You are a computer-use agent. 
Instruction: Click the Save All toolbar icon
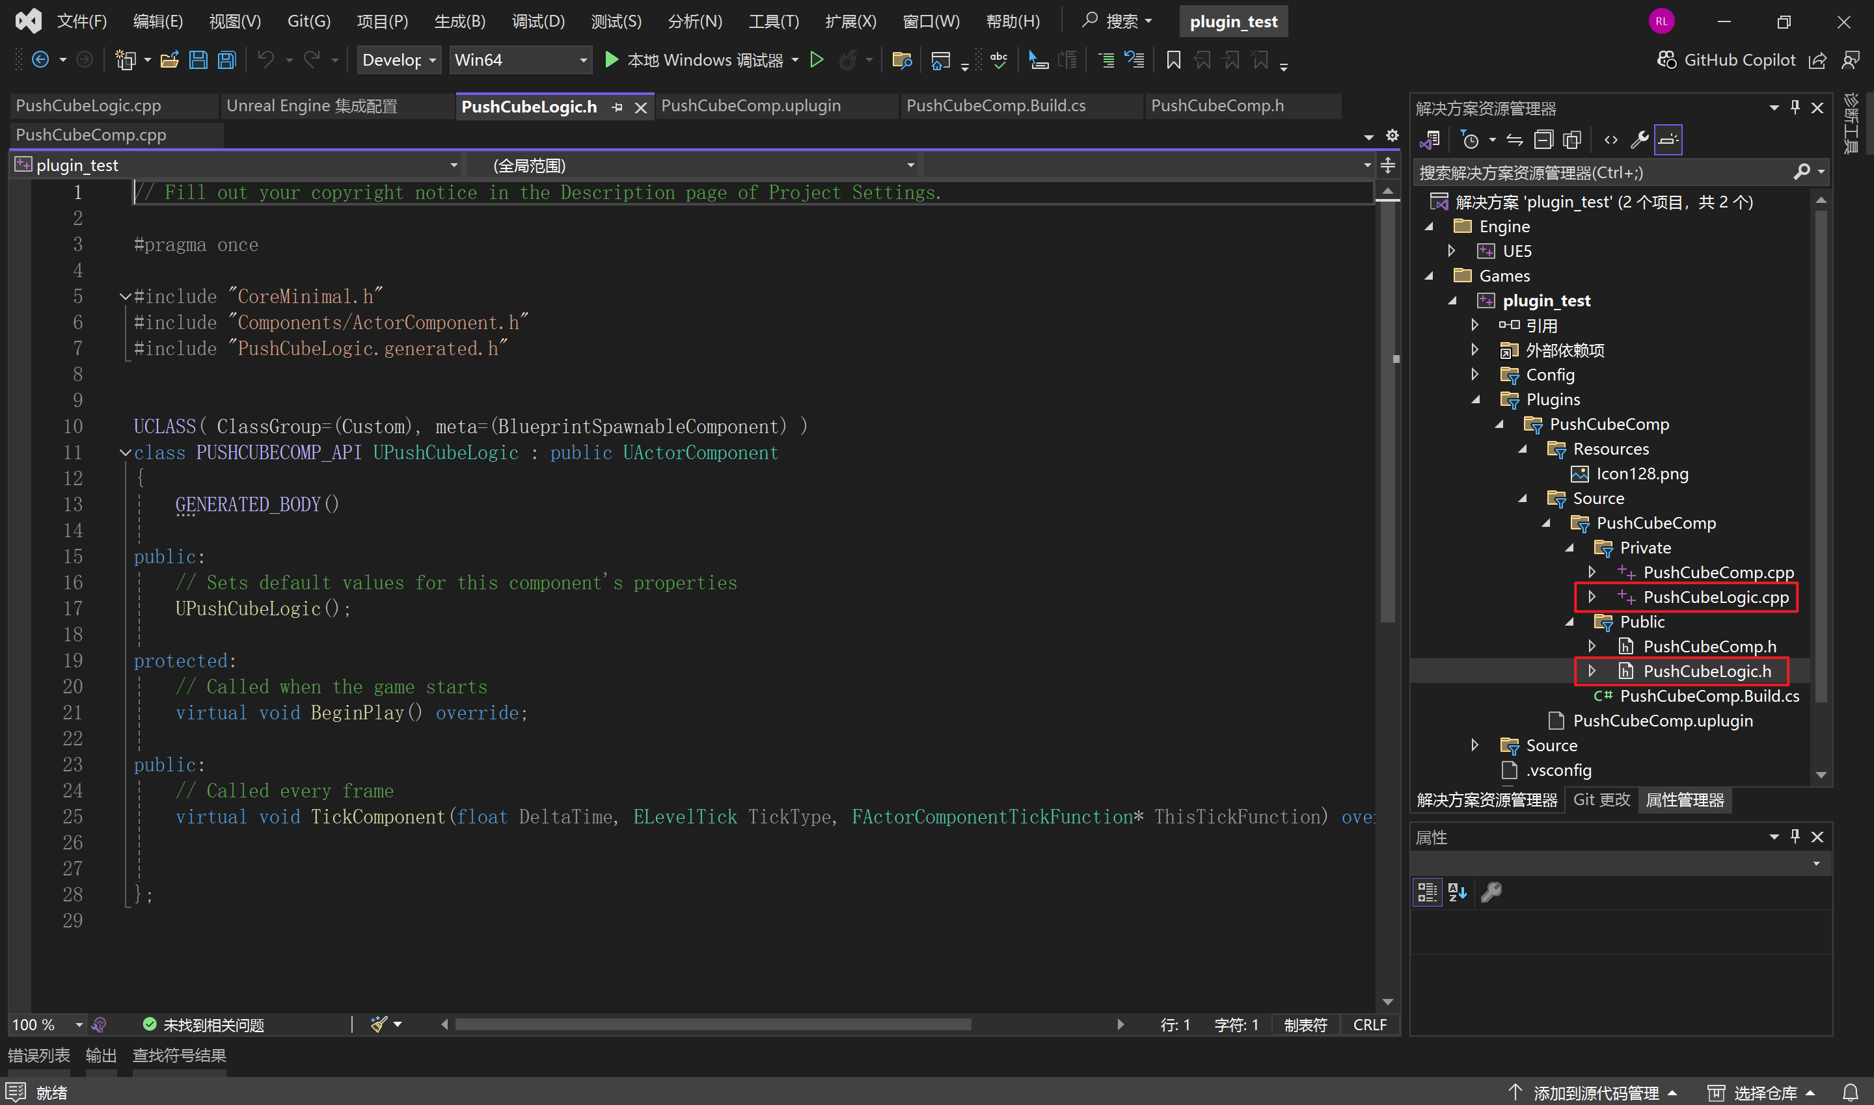coord(226,60)
